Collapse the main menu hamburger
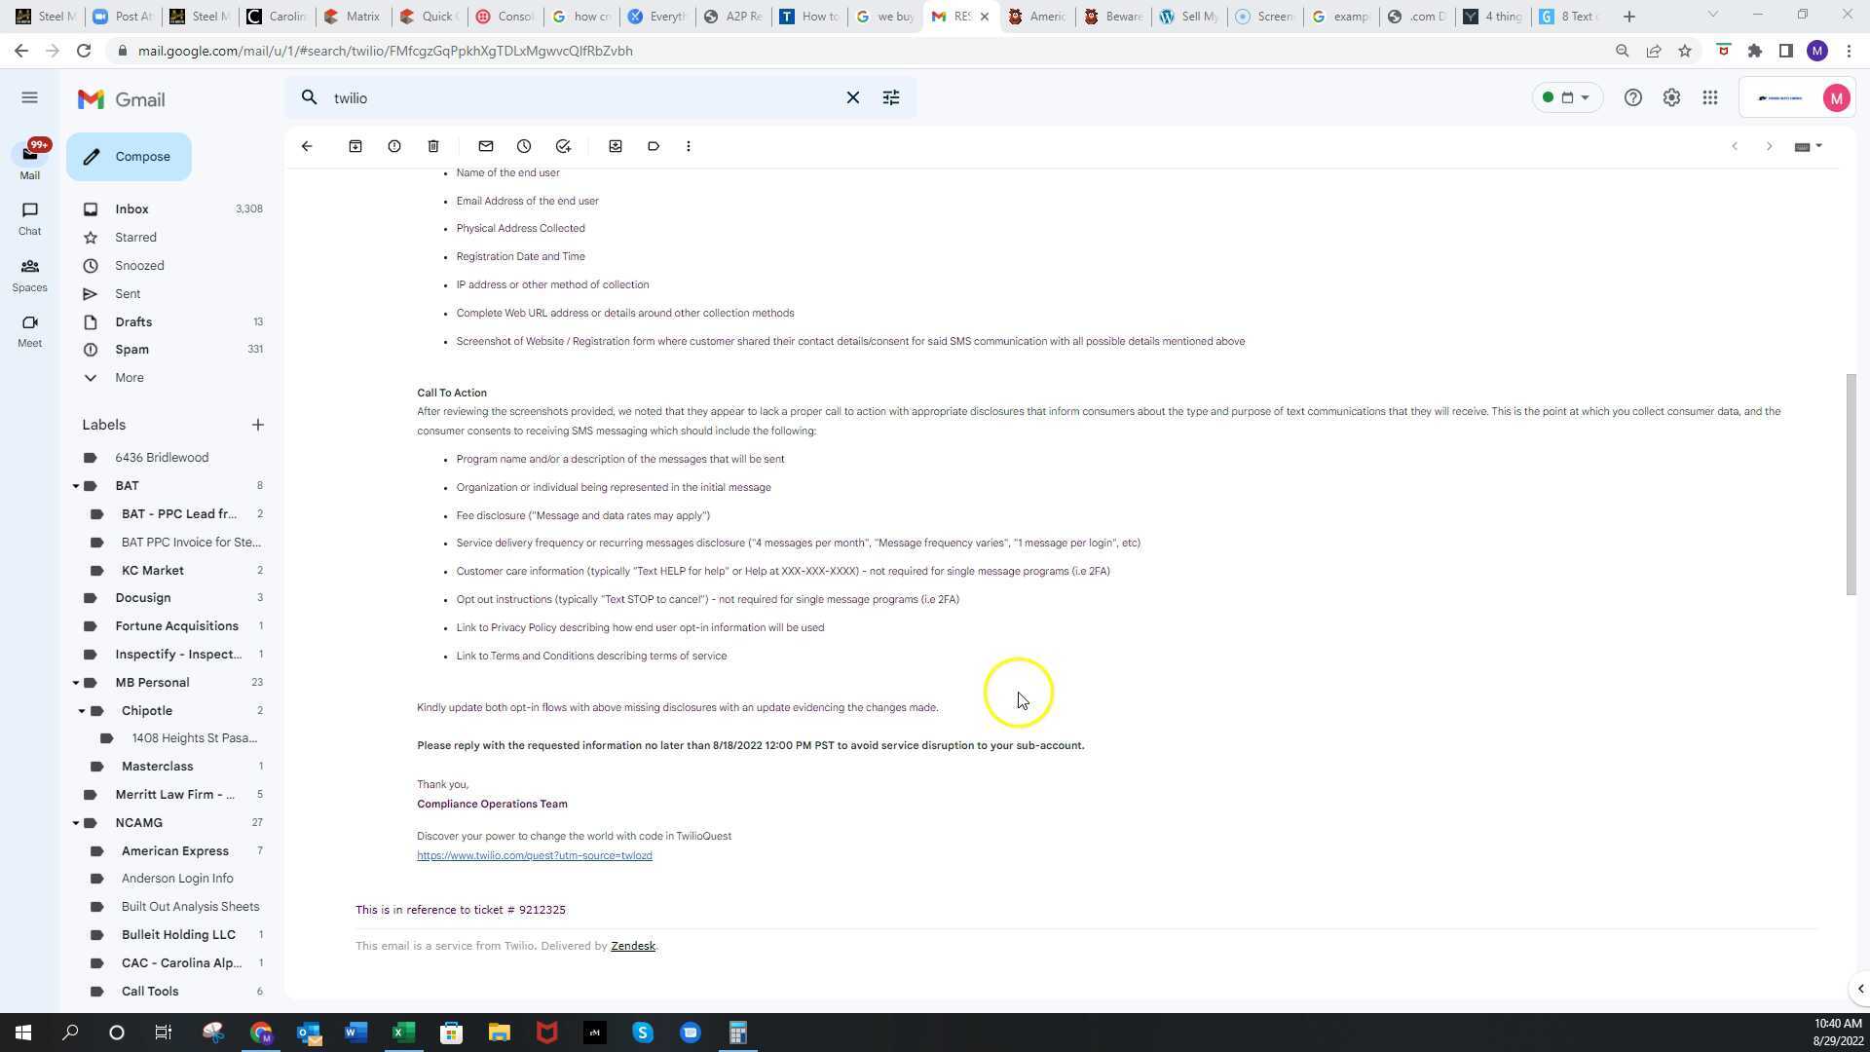 [29, 96]
